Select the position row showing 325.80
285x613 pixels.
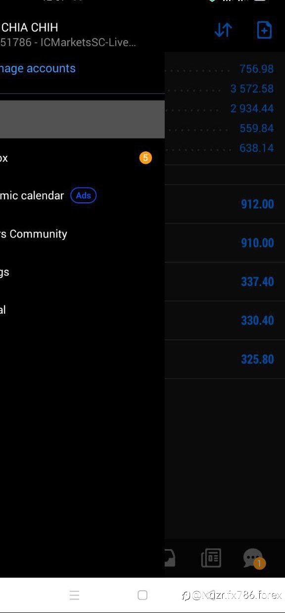point(225,359)
